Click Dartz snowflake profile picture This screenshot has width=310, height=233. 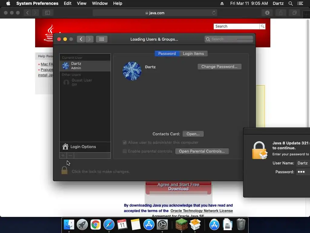coord(132,71)
